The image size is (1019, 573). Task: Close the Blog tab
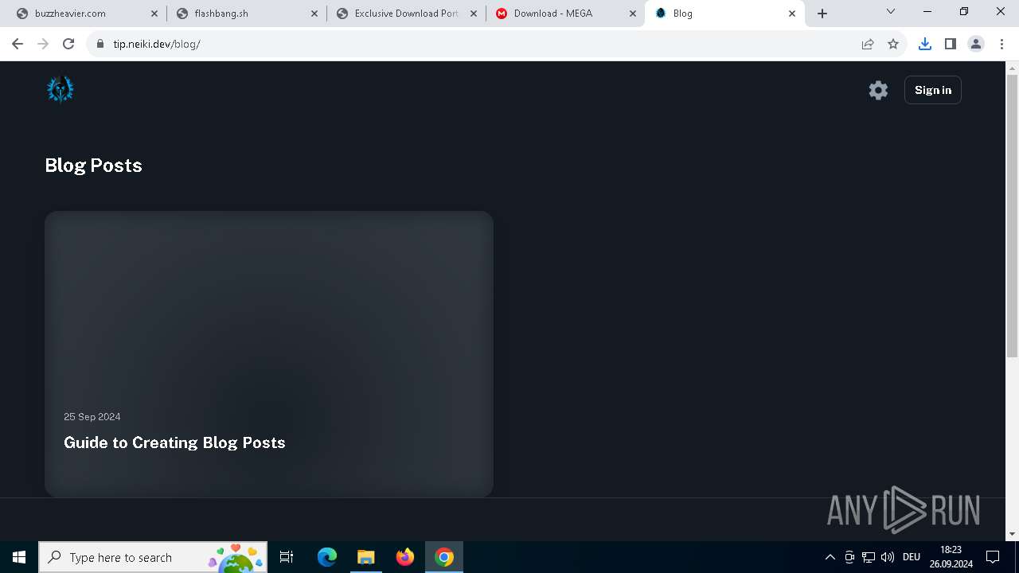click(x=792, y=14)
